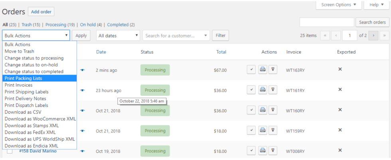Print documents for invoice WT161RY
The width and height of the screenshot is (391, 160).
click(x=263, y=90)
